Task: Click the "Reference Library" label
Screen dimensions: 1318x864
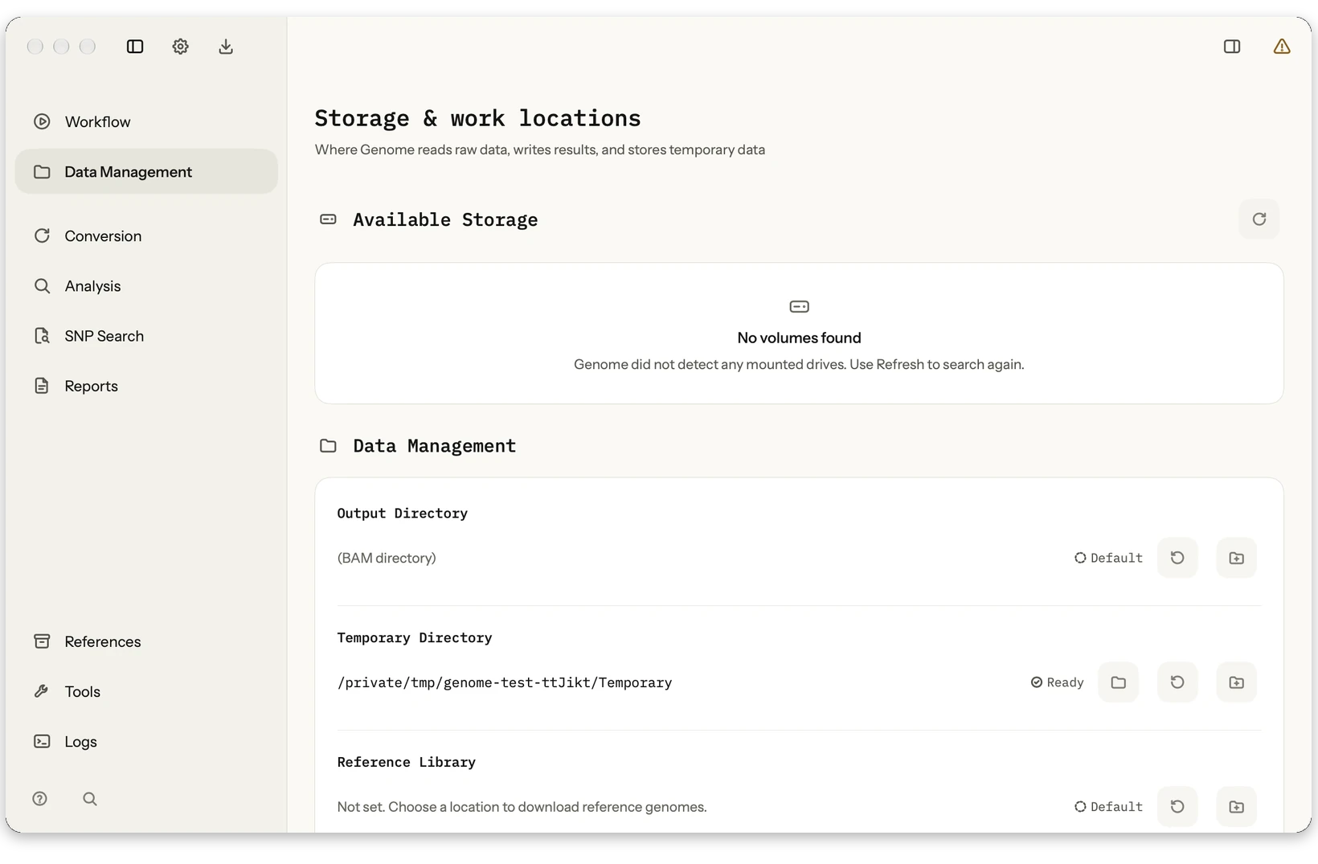Action: [x=406, y=762]
